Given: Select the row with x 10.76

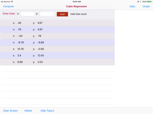Looking at the screenshot, I should pos(57,49).
